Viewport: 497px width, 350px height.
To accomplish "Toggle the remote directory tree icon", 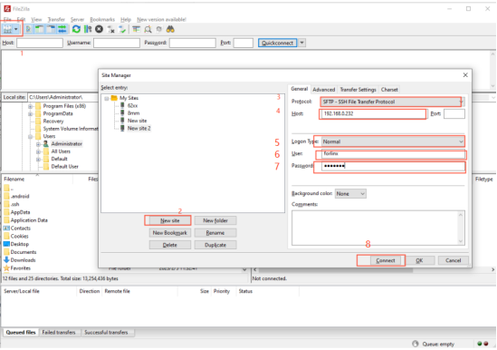I will 51,30.
